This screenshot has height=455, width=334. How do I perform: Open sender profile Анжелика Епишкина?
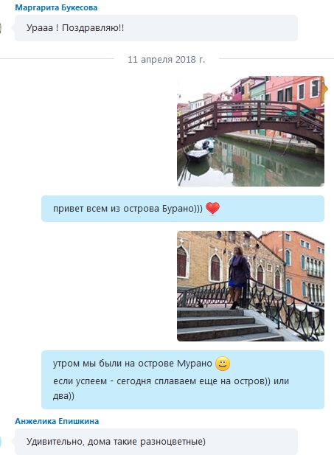click(x=57, y=421)
